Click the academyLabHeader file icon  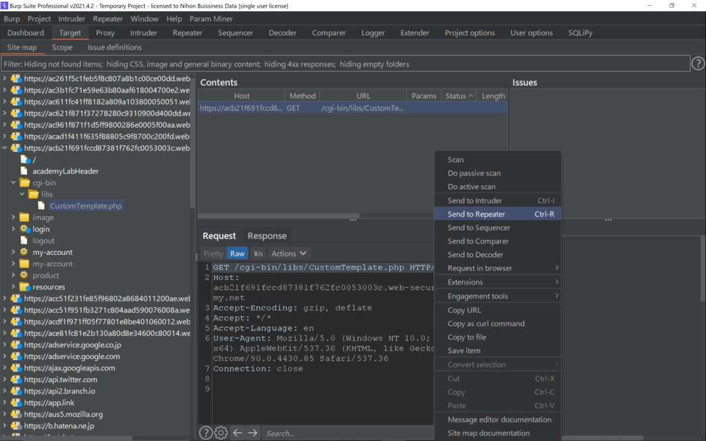(x=24, y=171)
